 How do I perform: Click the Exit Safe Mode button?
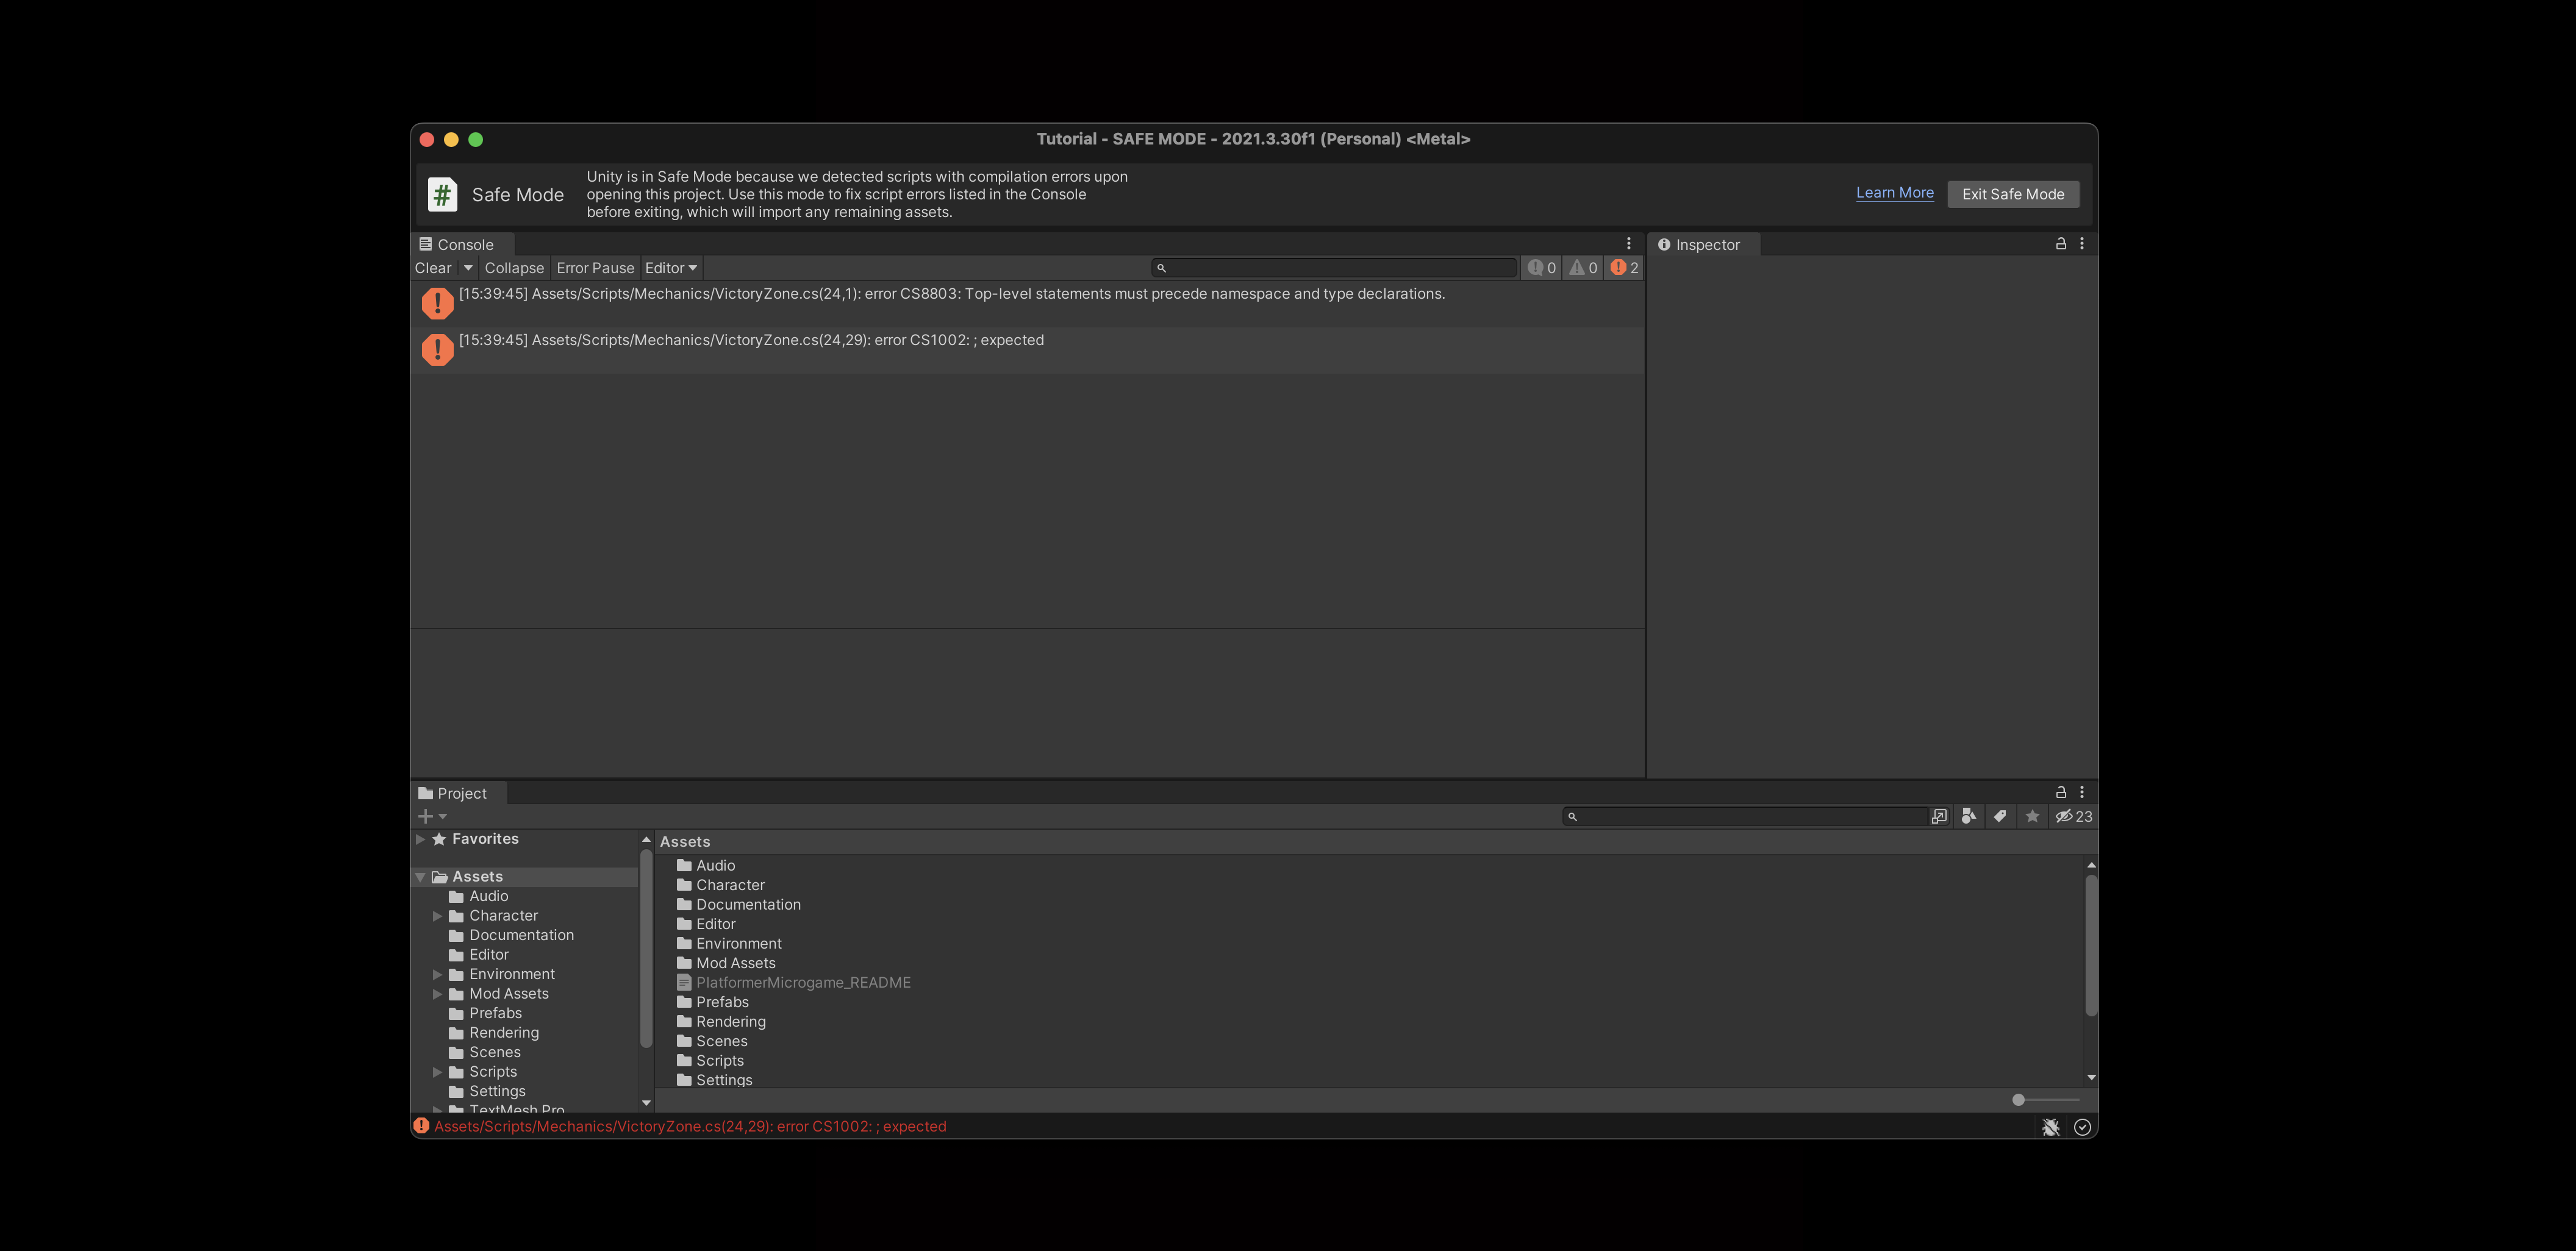pyautogui.click(x=2012, y=194)
